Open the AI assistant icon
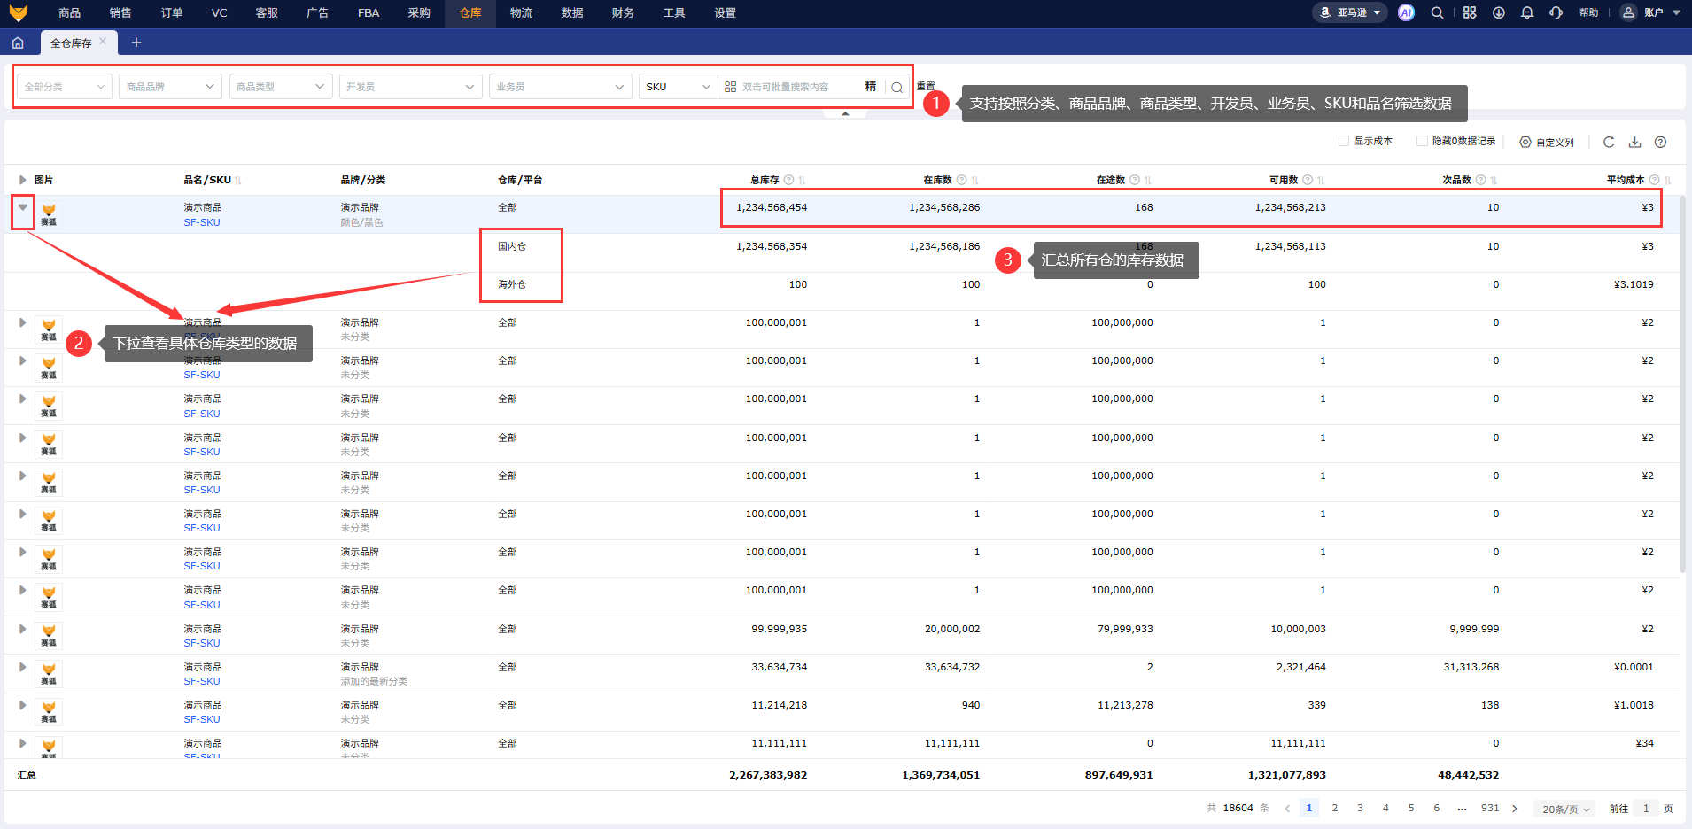 [1406, 12]
